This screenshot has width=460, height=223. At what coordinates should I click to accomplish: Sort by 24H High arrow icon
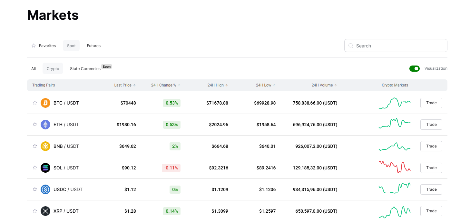(x=227, y=85)
